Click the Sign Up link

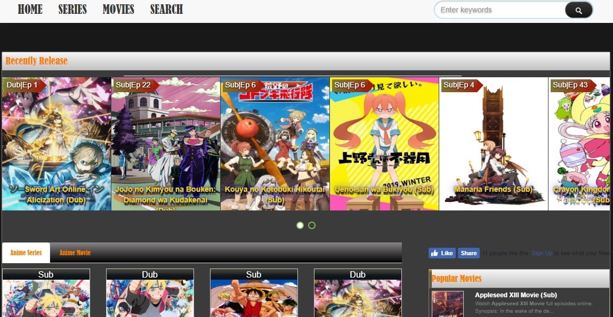coord(542,253)
